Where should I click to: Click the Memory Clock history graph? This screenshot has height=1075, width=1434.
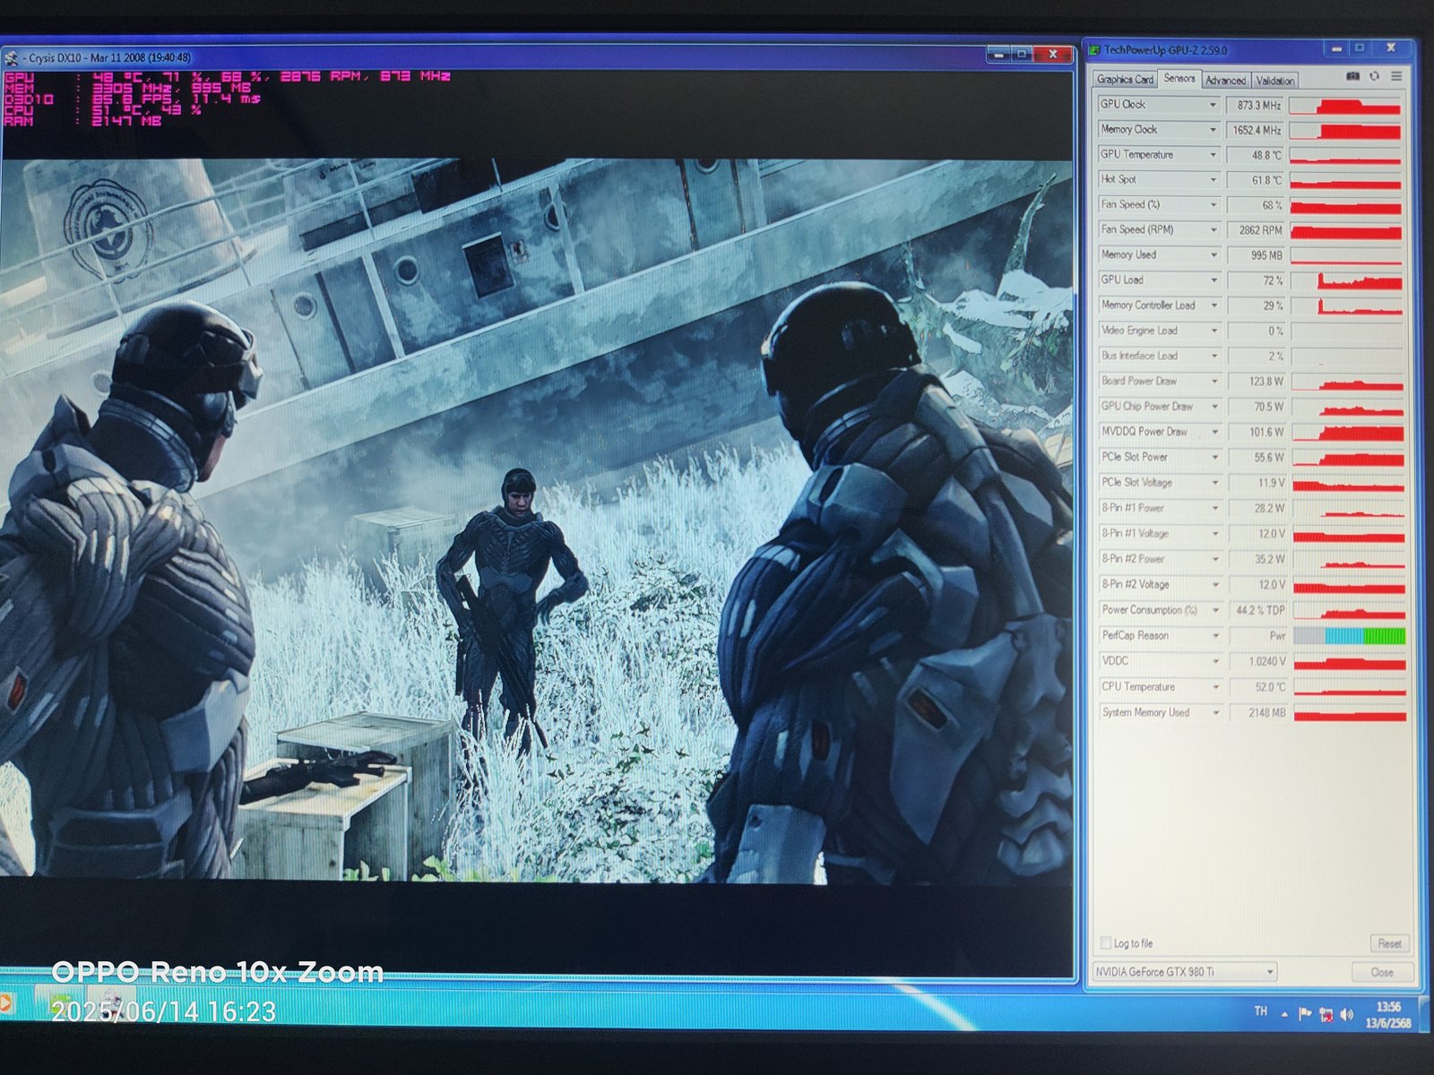[x=1345, y=130]
